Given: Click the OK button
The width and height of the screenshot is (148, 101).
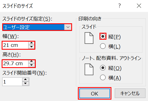Looking at the screenshot, I should point(95,94).
